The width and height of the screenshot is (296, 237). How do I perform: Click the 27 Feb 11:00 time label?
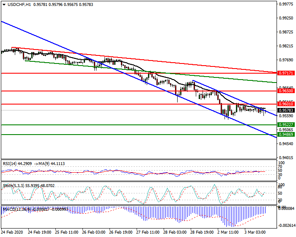click(148, 232)
